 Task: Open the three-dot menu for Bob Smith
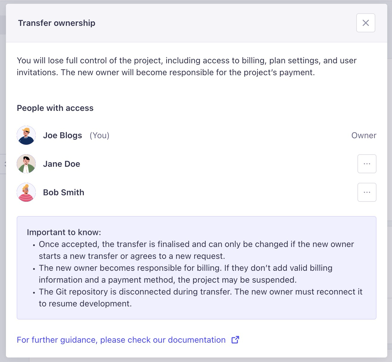coord(367,192)
